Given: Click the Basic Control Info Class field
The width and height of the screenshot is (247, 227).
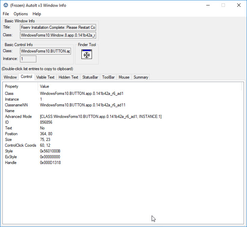Looking at the screenshot, I should click(45, 51).
